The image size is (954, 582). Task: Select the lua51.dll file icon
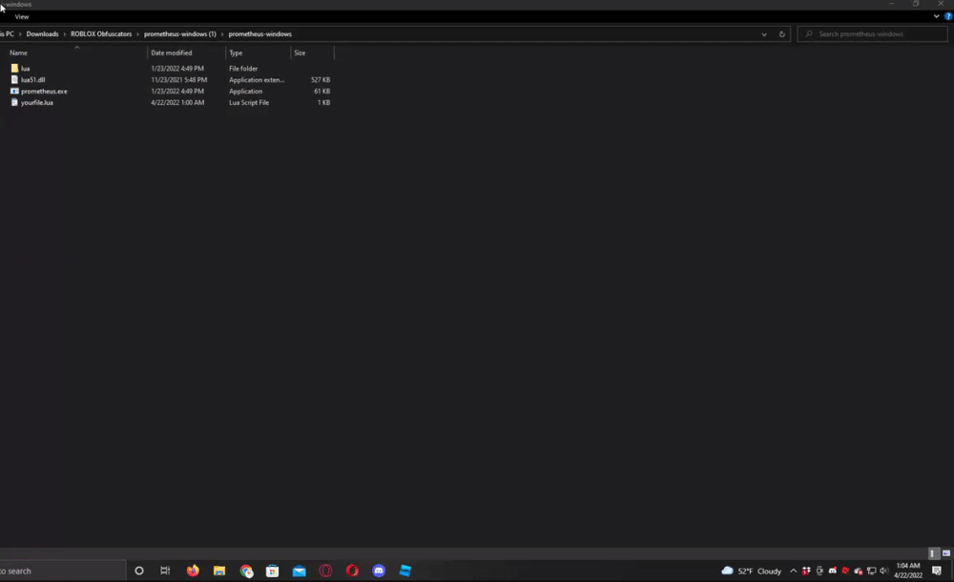point(14,80)
